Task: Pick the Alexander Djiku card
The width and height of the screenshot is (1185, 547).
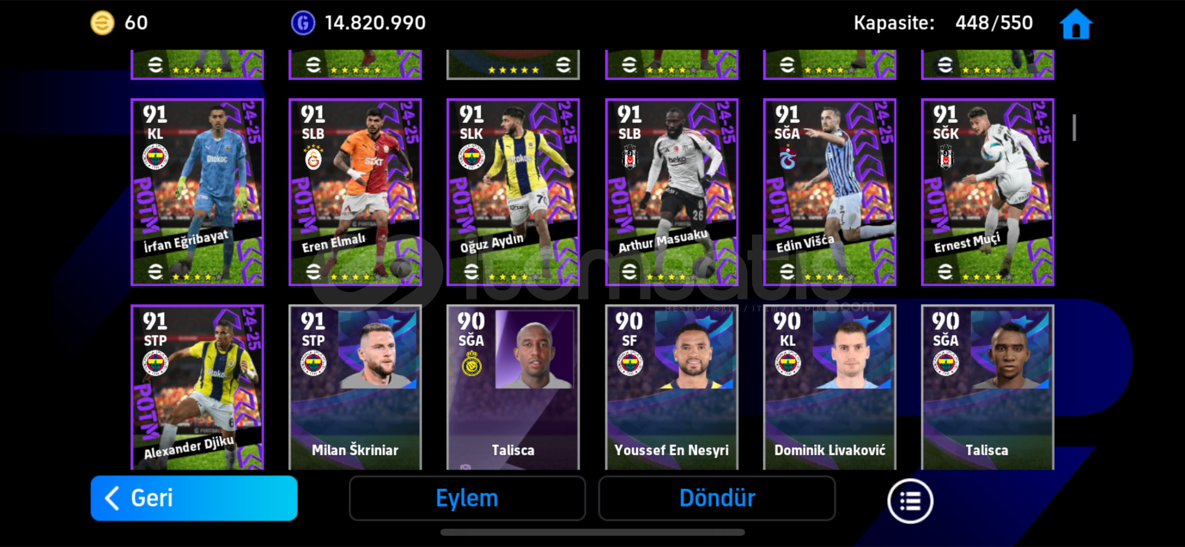Action: point(197,387)
